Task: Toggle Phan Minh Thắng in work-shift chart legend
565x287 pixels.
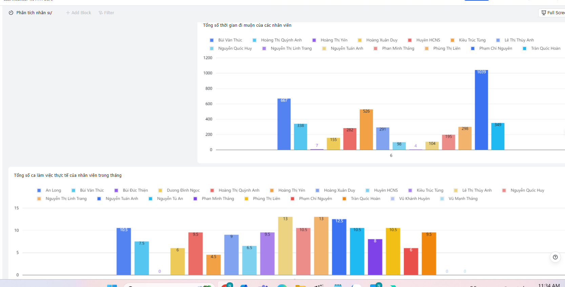Action: tap(214, 199)
